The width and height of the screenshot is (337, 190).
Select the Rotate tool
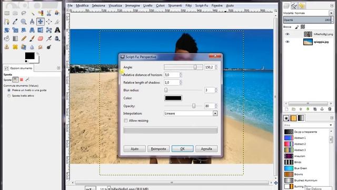click(7, 30)
